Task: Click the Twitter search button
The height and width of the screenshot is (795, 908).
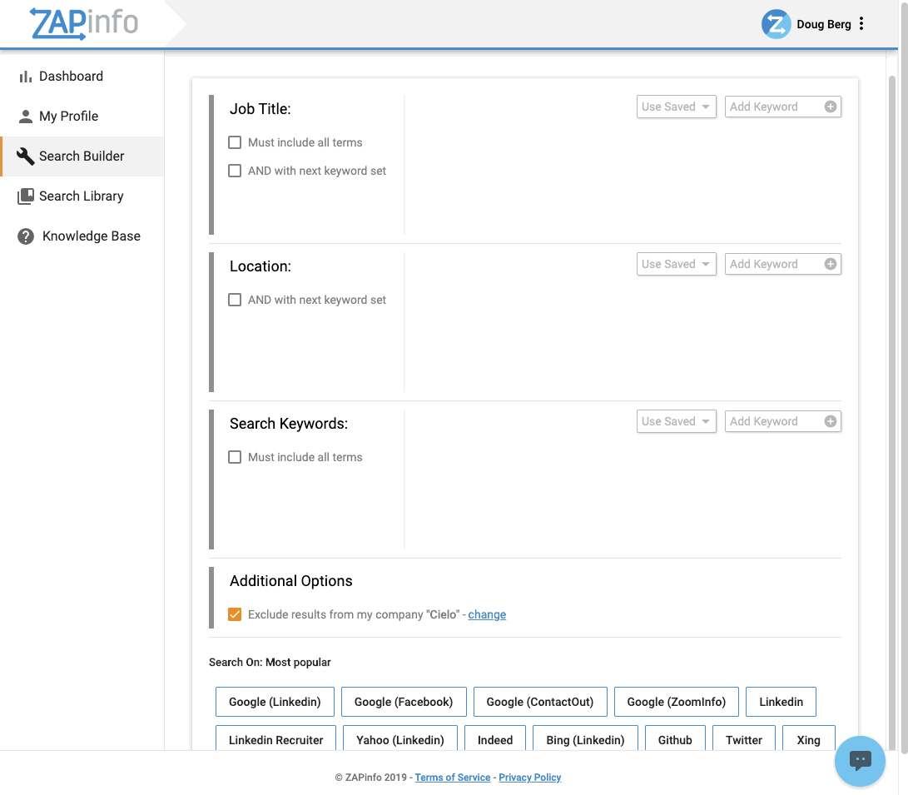Action: (x=744, y=739)
